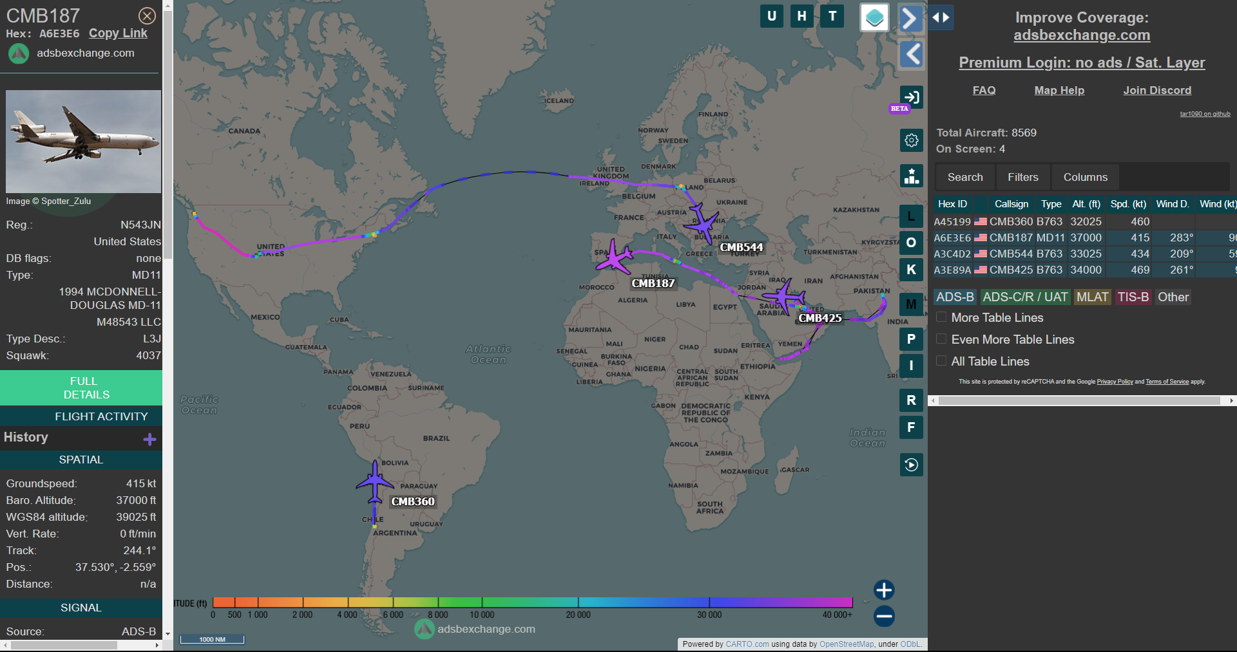Open FULL DETAILS for CMB187

click(x=81, y=388)
